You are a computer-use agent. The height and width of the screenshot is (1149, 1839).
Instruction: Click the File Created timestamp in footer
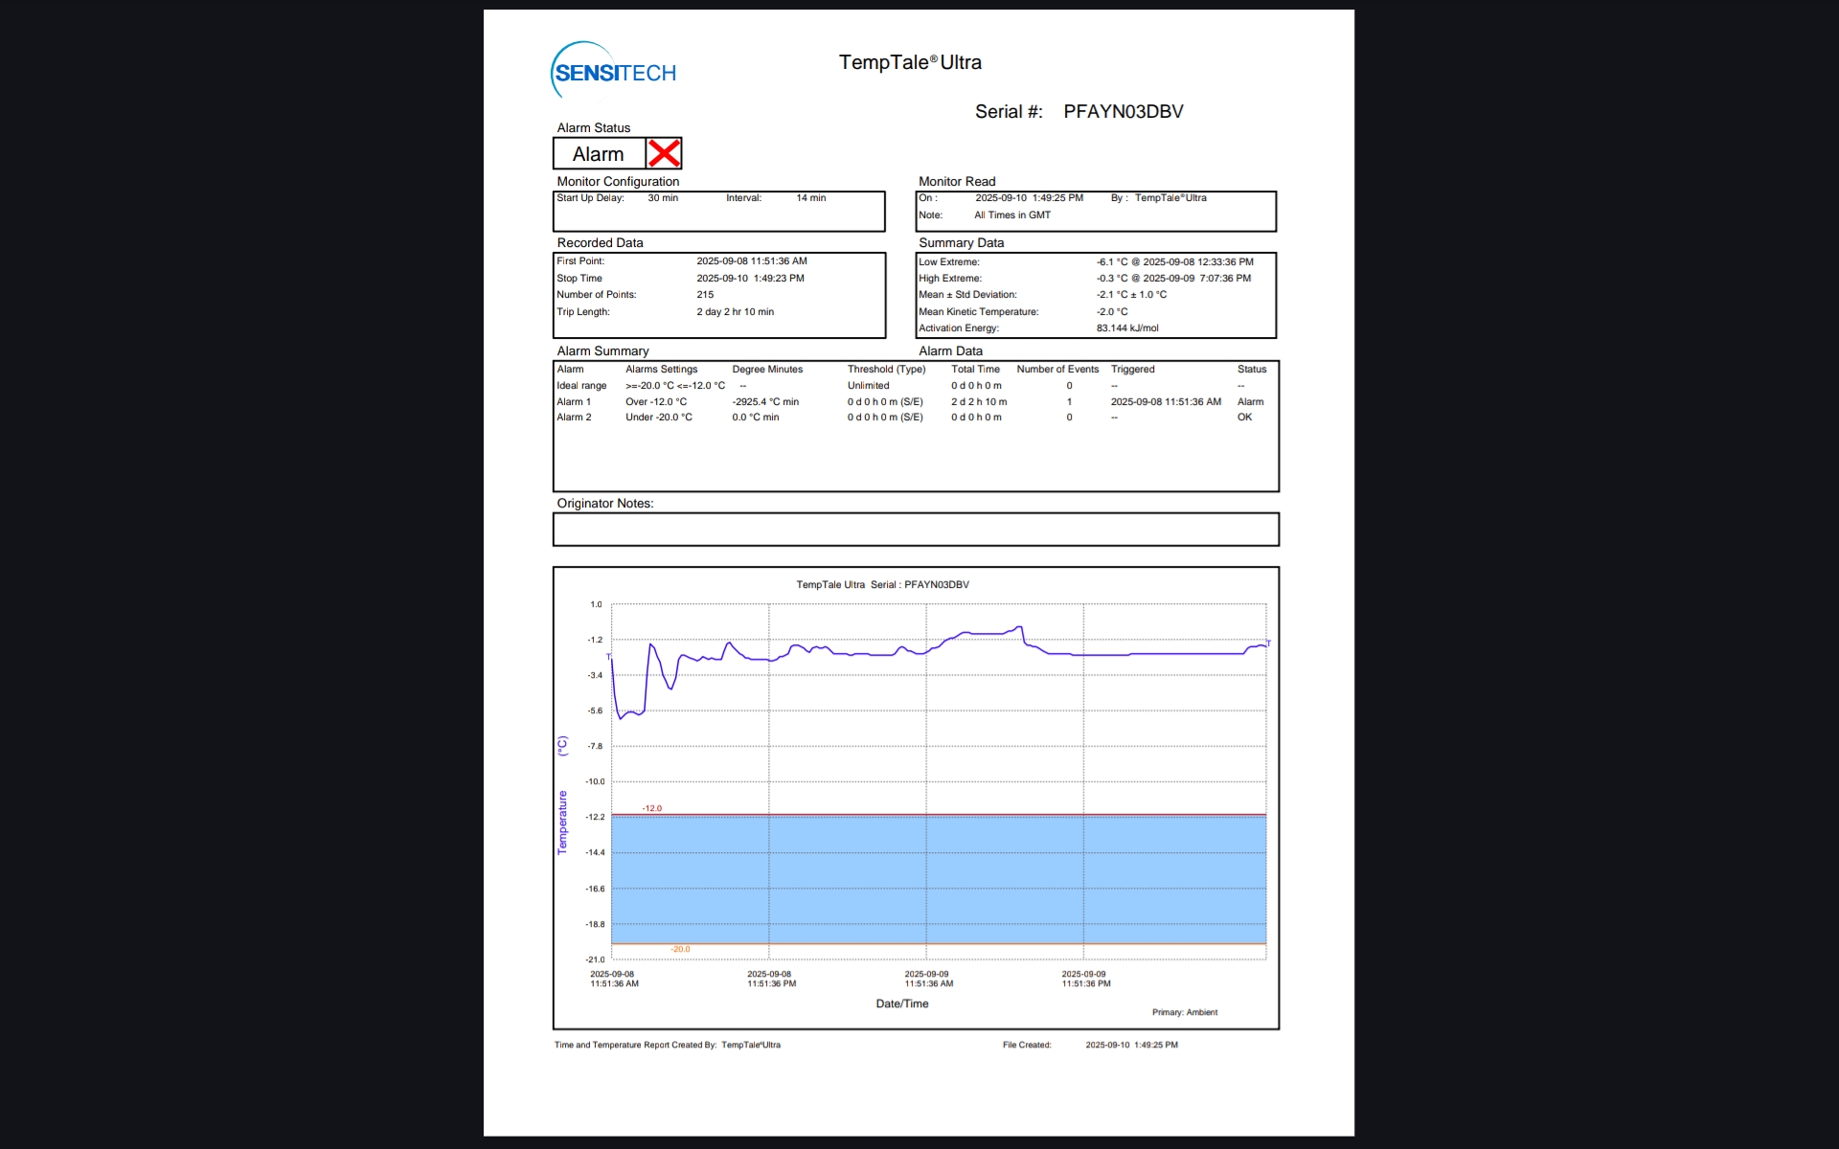coord(1131,1045)
